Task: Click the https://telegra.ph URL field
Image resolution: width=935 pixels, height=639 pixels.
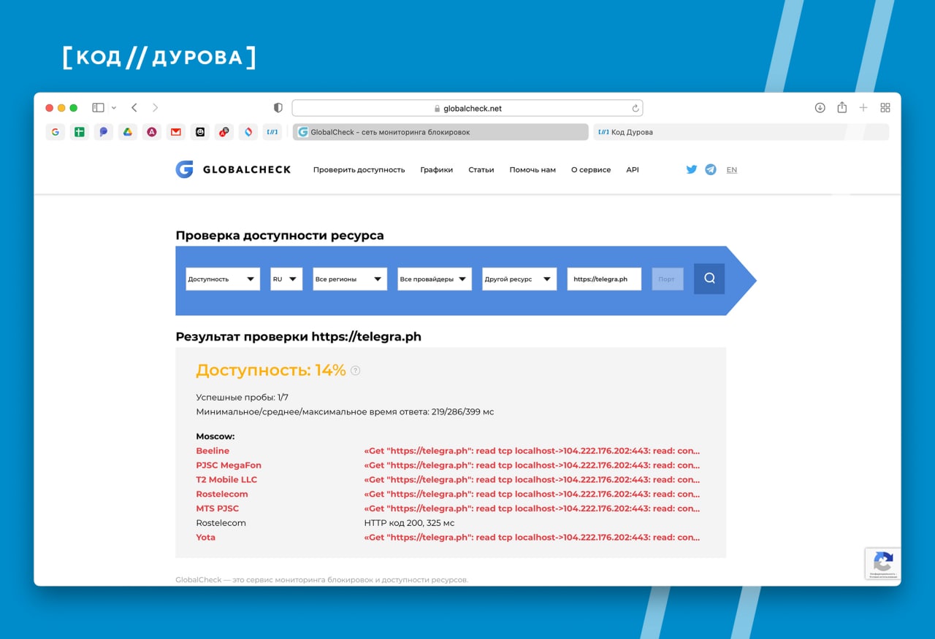Action: 604,279
